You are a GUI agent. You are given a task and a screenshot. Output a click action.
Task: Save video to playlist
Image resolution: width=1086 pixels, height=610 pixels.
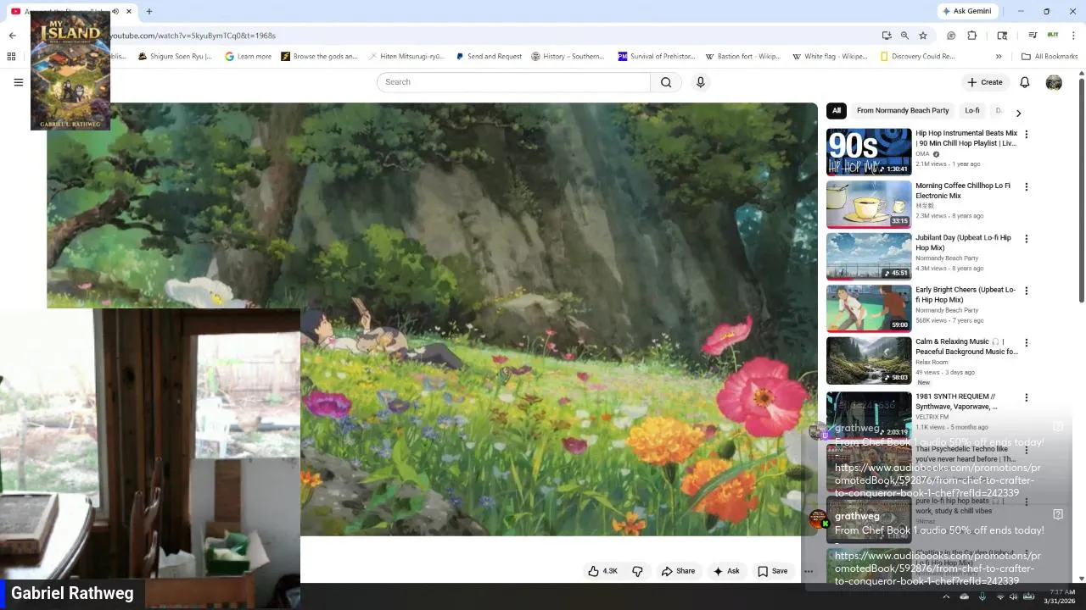pos(773,571)
